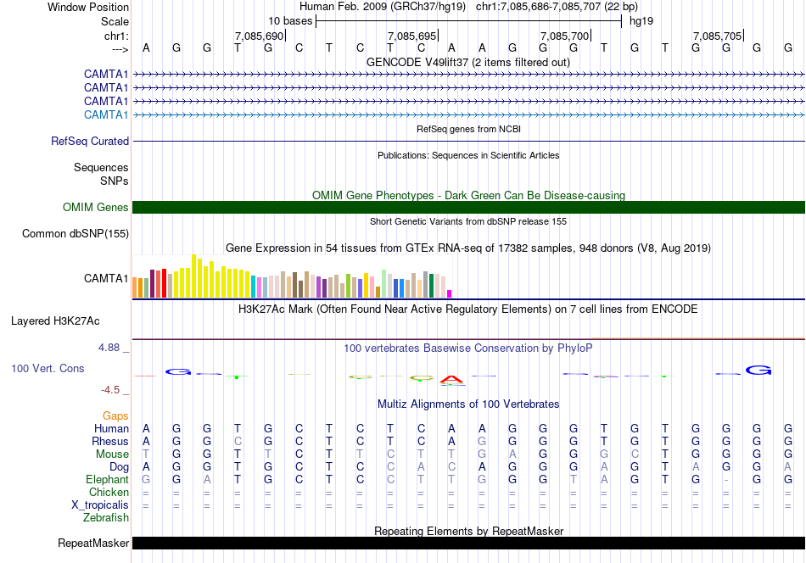The width and height of the screenshot is (806, 563).
Task: Open the GENCODE V49lift37 track title
Action: (x=467, y=62)
